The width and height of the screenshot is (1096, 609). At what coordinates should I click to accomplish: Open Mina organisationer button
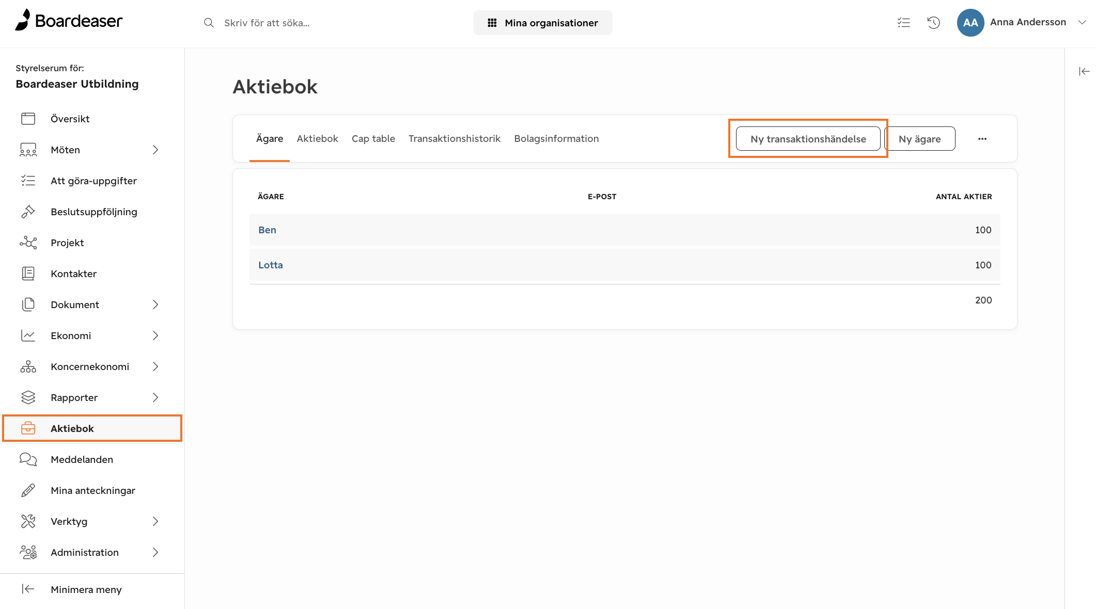click(543, 23)
